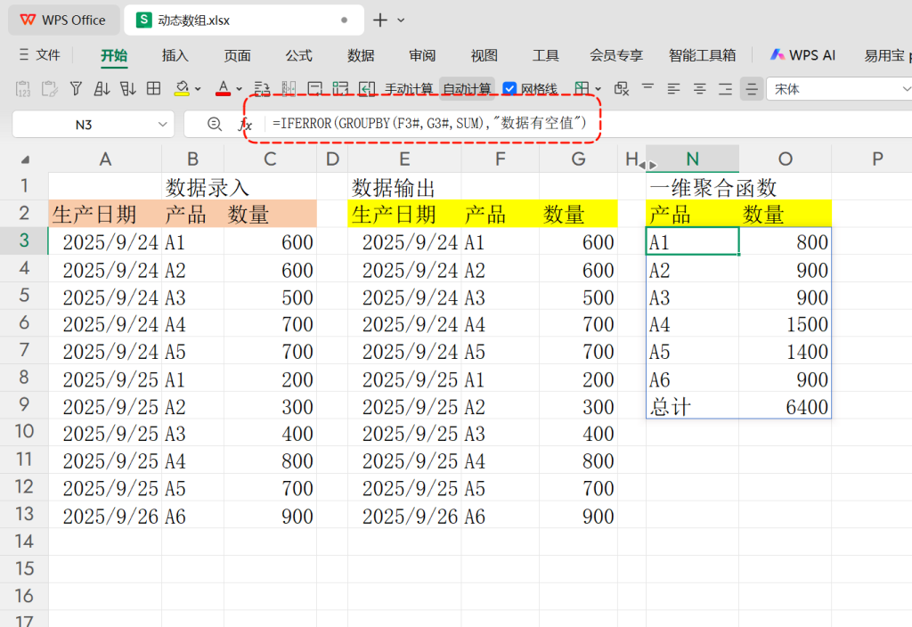The image size is (912, 627).
Task: Click the insert column icon in toolbar
Action: 289,89
